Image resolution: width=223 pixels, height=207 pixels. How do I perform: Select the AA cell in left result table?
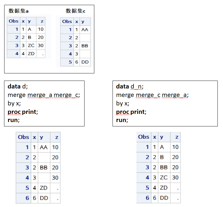43,147
